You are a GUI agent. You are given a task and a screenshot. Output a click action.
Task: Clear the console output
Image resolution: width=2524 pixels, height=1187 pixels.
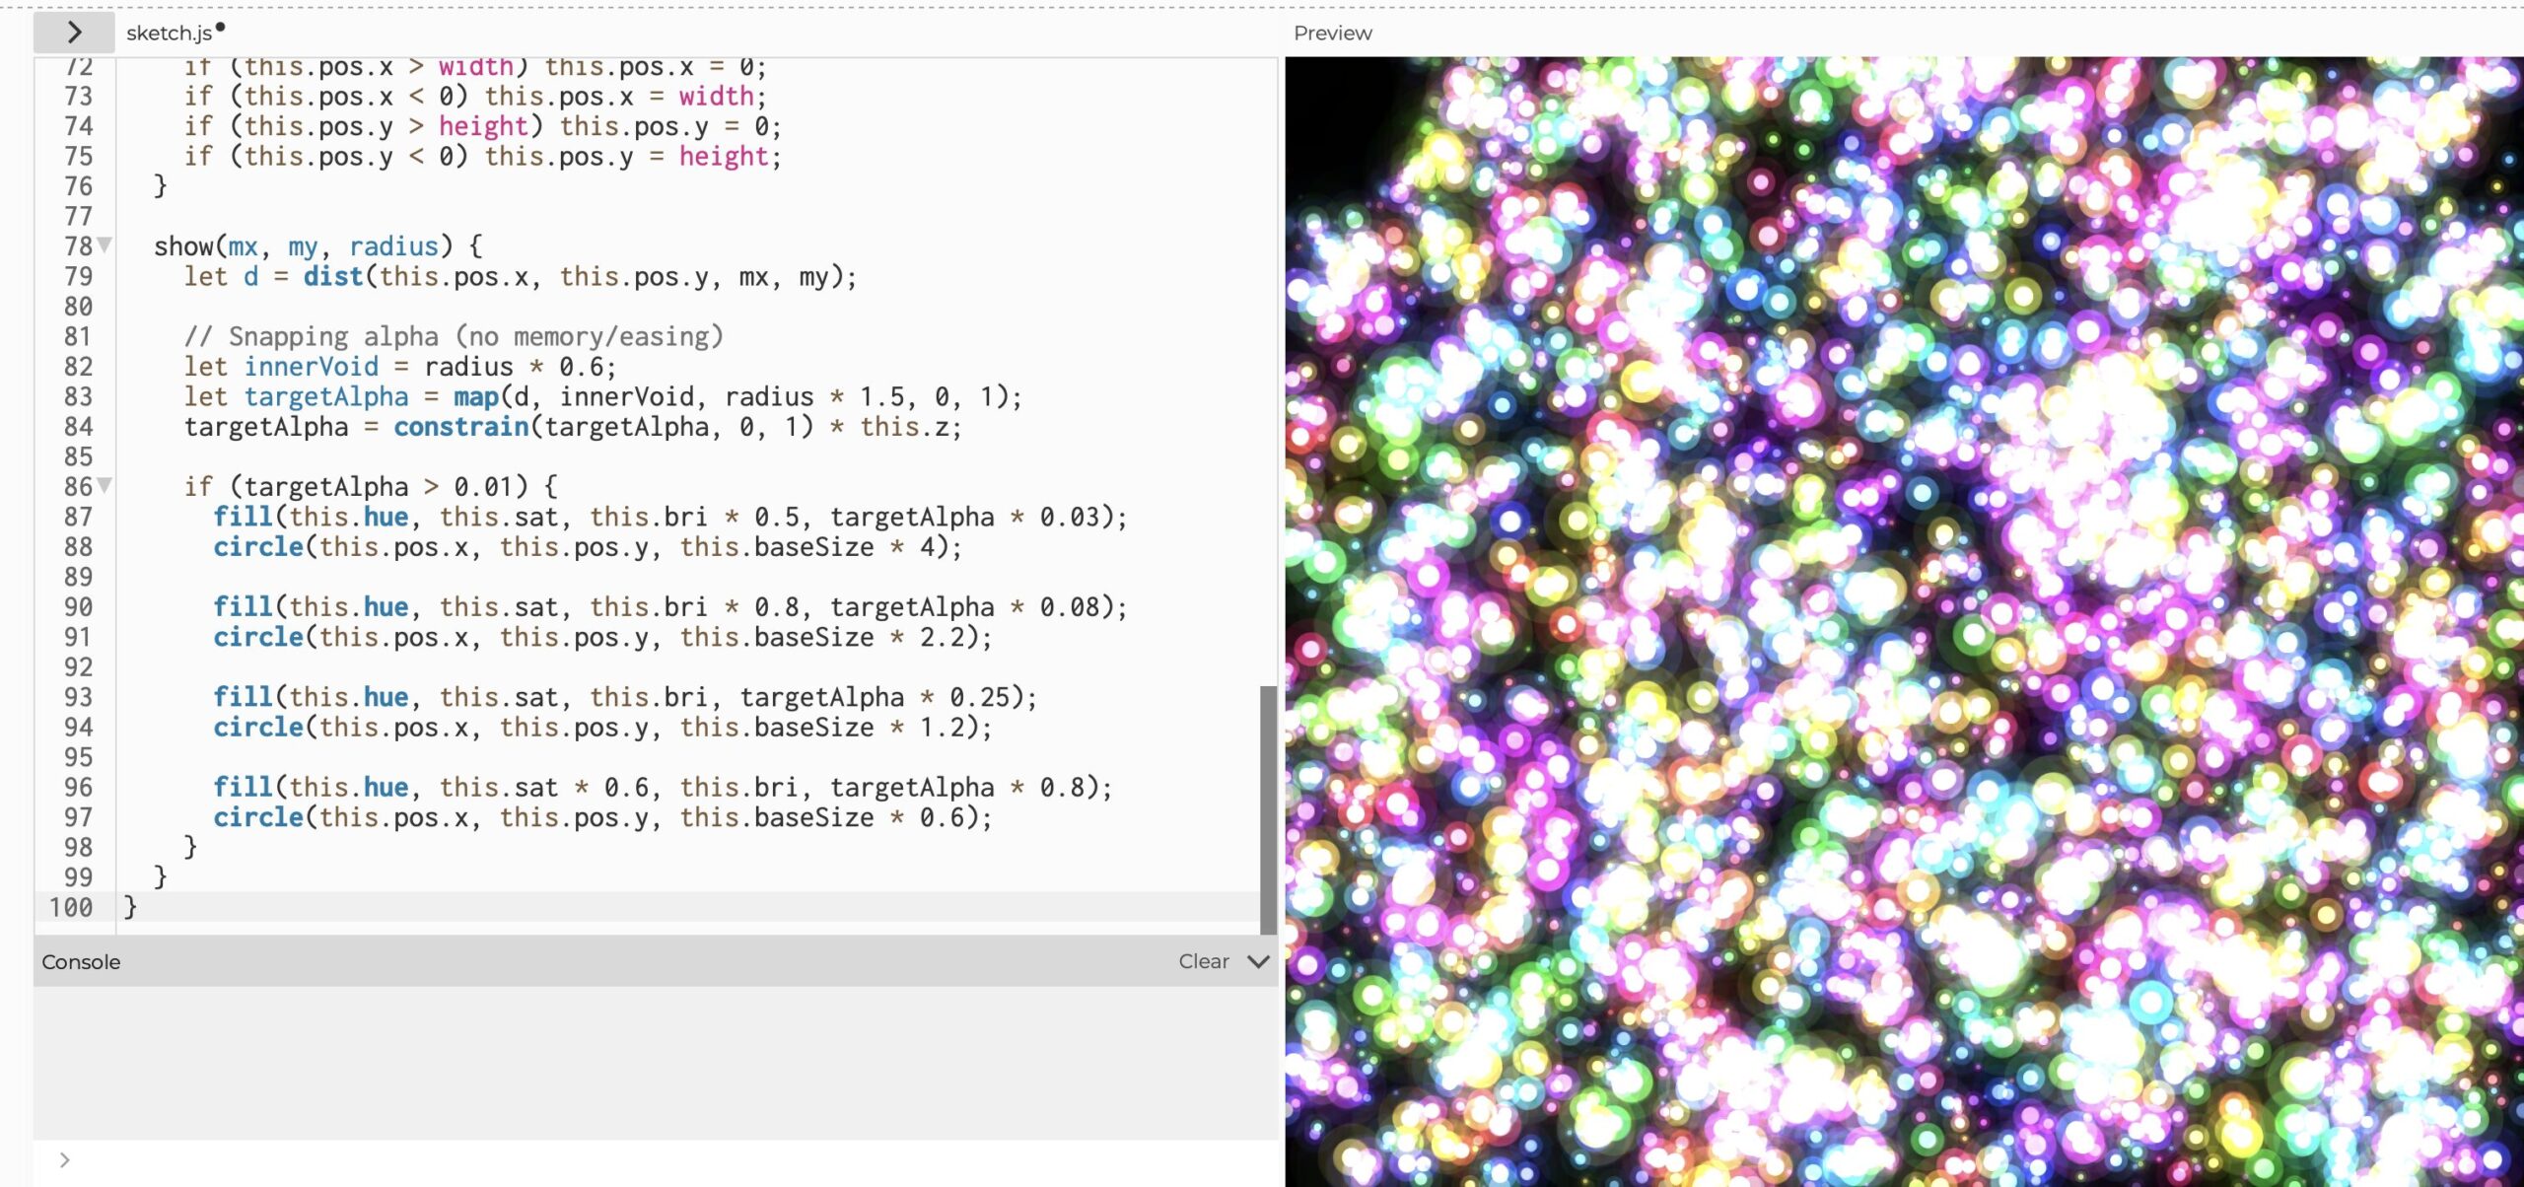click(x=1203, y=961)
